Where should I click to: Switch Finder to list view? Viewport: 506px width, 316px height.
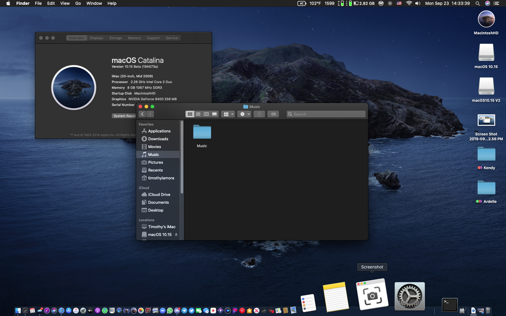tap(198, 114)
